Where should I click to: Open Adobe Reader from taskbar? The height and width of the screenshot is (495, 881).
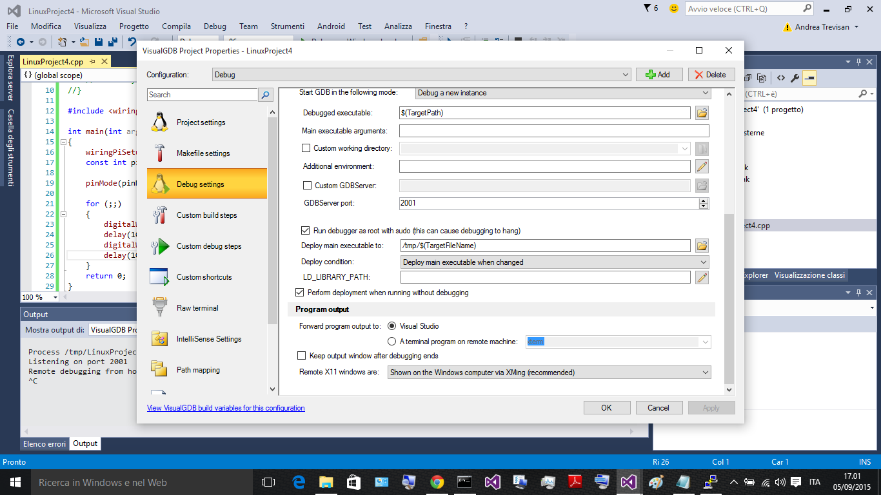click(x=575, y=482)
